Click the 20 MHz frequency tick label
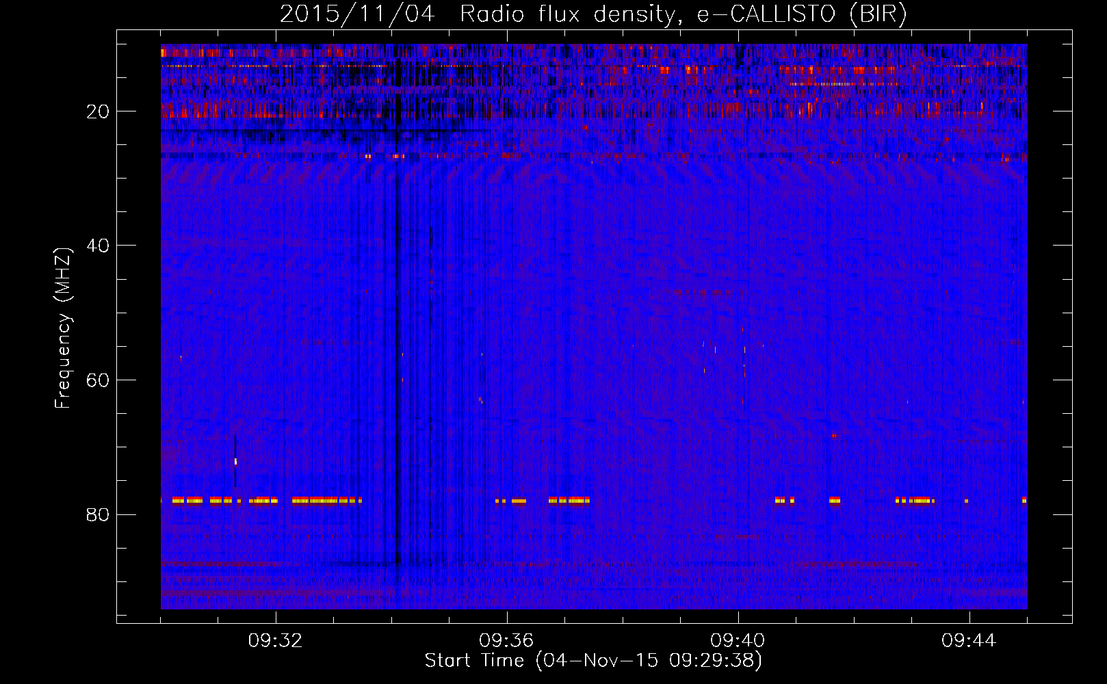 [x=98, y=111]
